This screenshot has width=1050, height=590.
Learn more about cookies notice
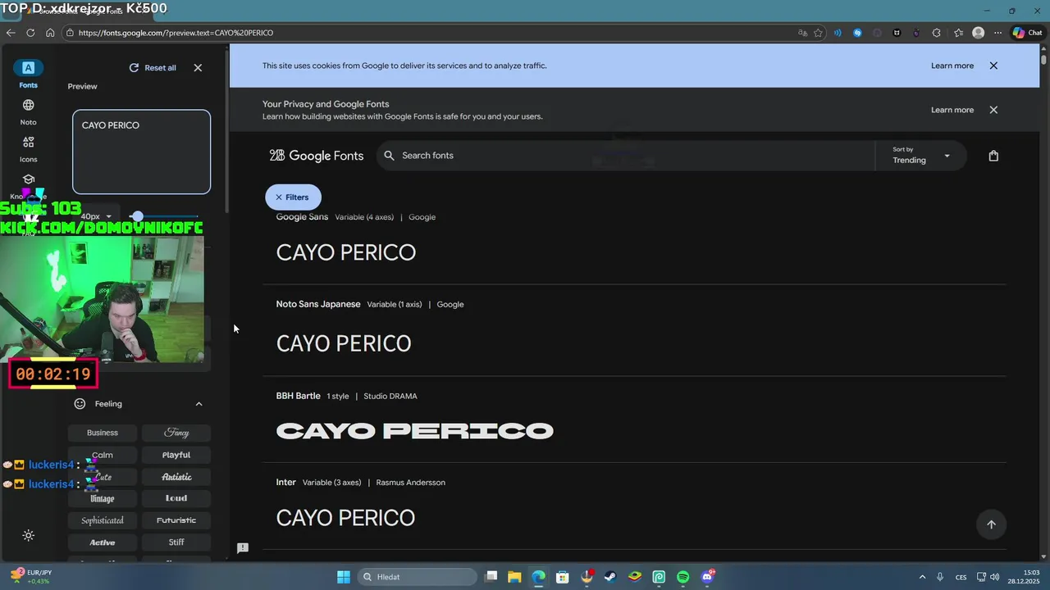click(x=952, y=66)
